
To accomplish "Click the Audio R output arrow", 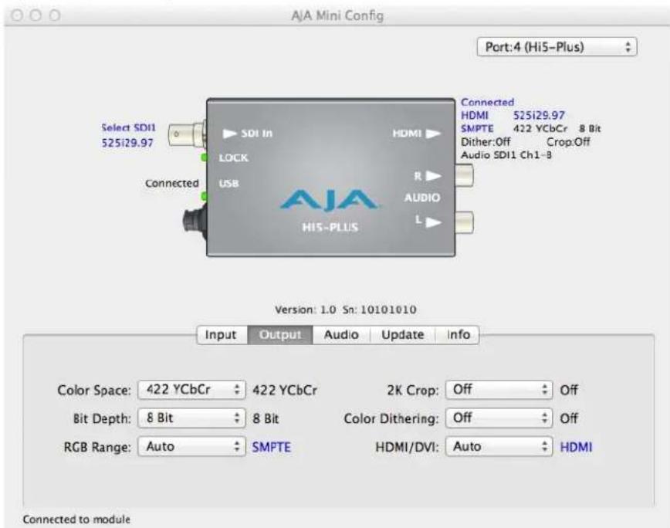I will pyautogui.click(x=433, y=176).
